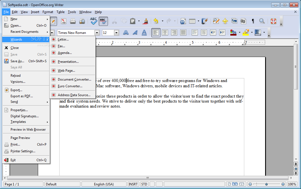The height and width of the screenshot is (189, 301).
Task: Open Page Preview toolbar icon
Action: [x=82, y=21]
